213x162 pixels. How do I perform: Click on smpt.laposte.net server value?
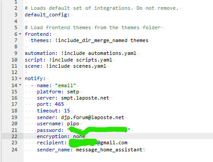pos(85,98)
